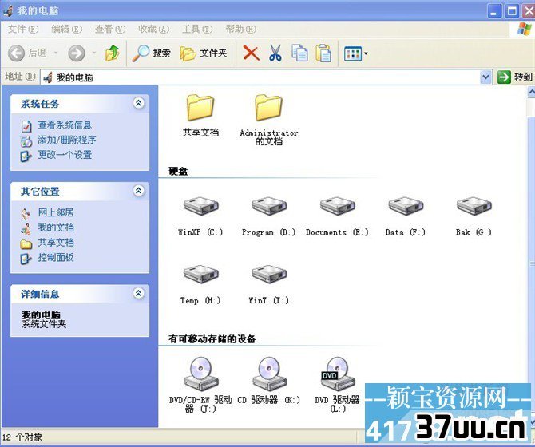
Task: Select the Win7 (I:) drive
Action: click(x=269, y=284)
